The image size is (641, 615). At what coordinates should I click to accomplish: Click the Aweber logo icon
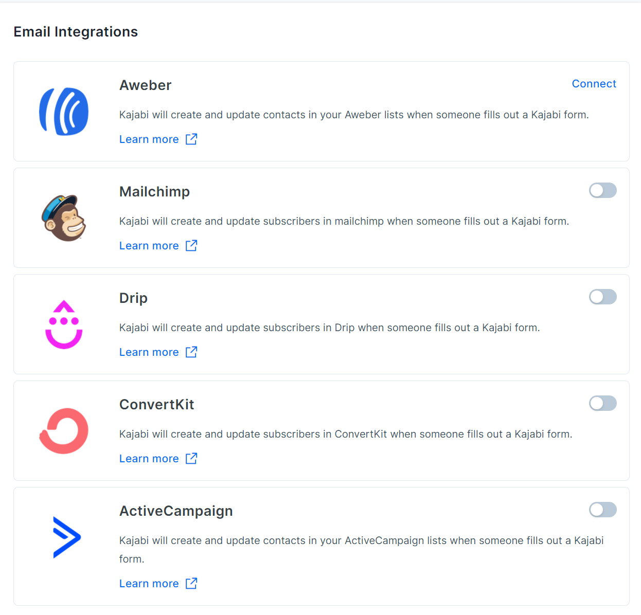tap(64, 112)
